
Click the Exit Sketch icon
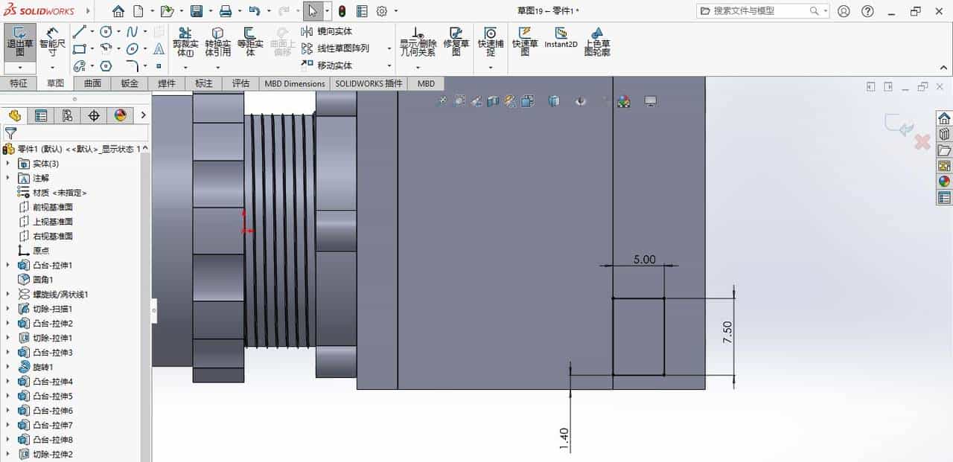[19, 37]
